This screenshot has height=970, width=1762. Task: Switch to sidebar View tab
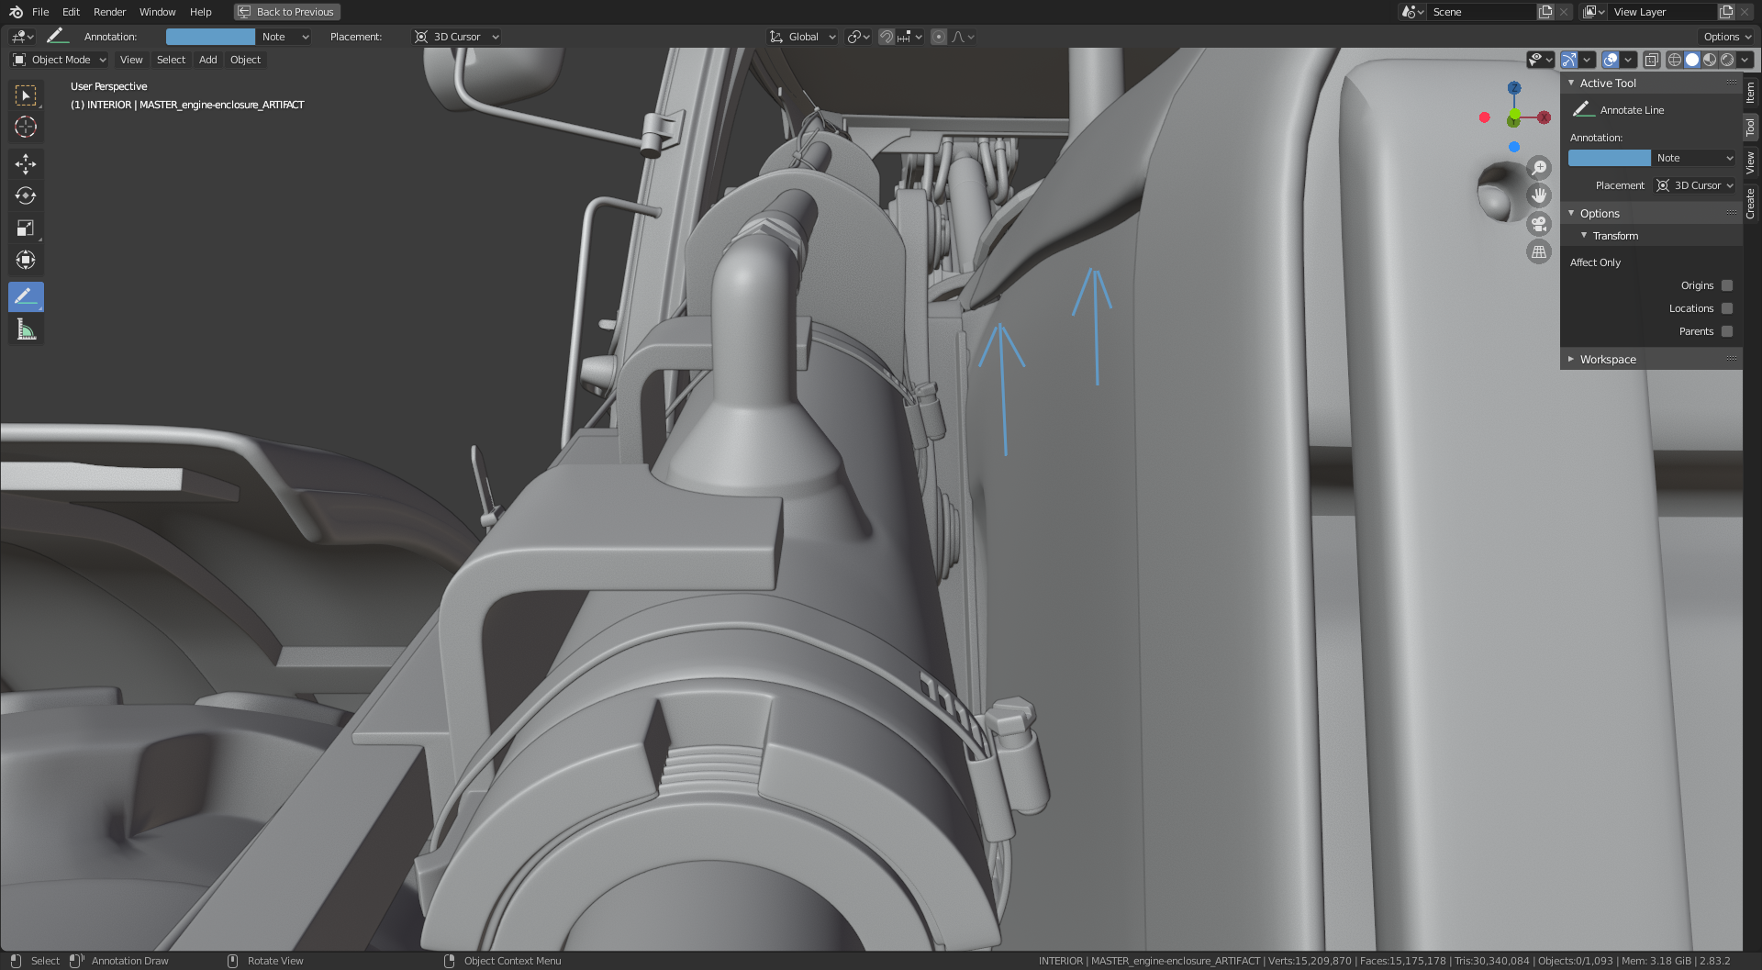[x=1751, y=163]
